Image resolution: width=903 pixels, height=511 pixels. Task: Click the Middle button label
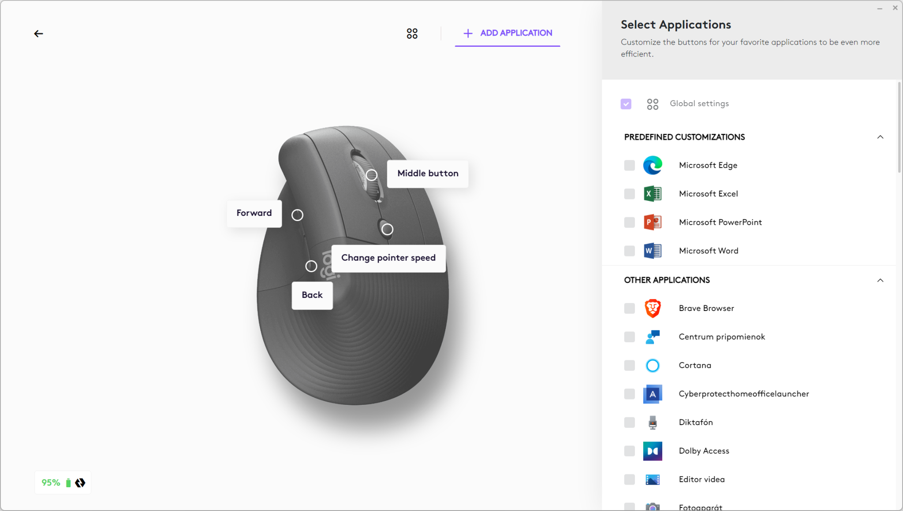click(x=427, y=174)
